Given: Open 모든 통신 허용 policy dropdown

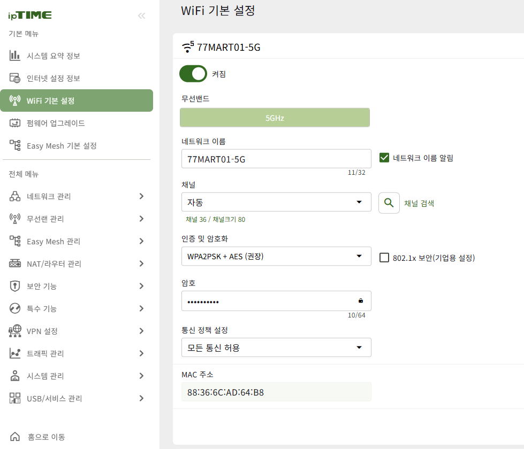Looking at the screenshot, I should pos(276,347).
